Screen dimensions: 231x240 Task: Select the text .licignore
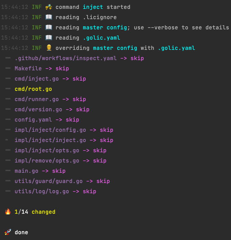100,17
